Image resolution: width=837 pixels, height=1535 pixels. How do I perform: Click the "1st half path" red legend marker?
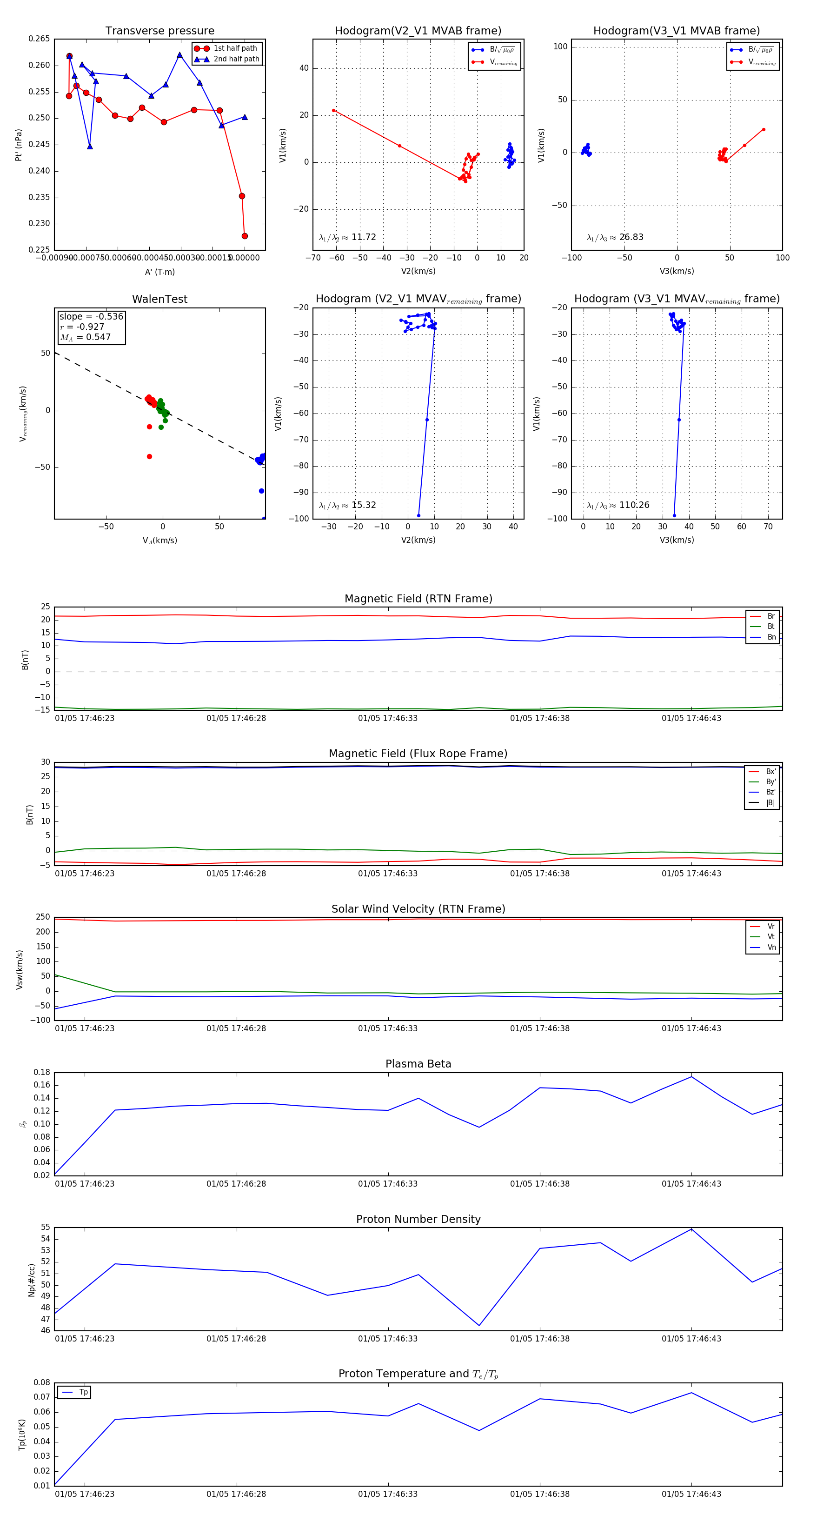[201, 48]
